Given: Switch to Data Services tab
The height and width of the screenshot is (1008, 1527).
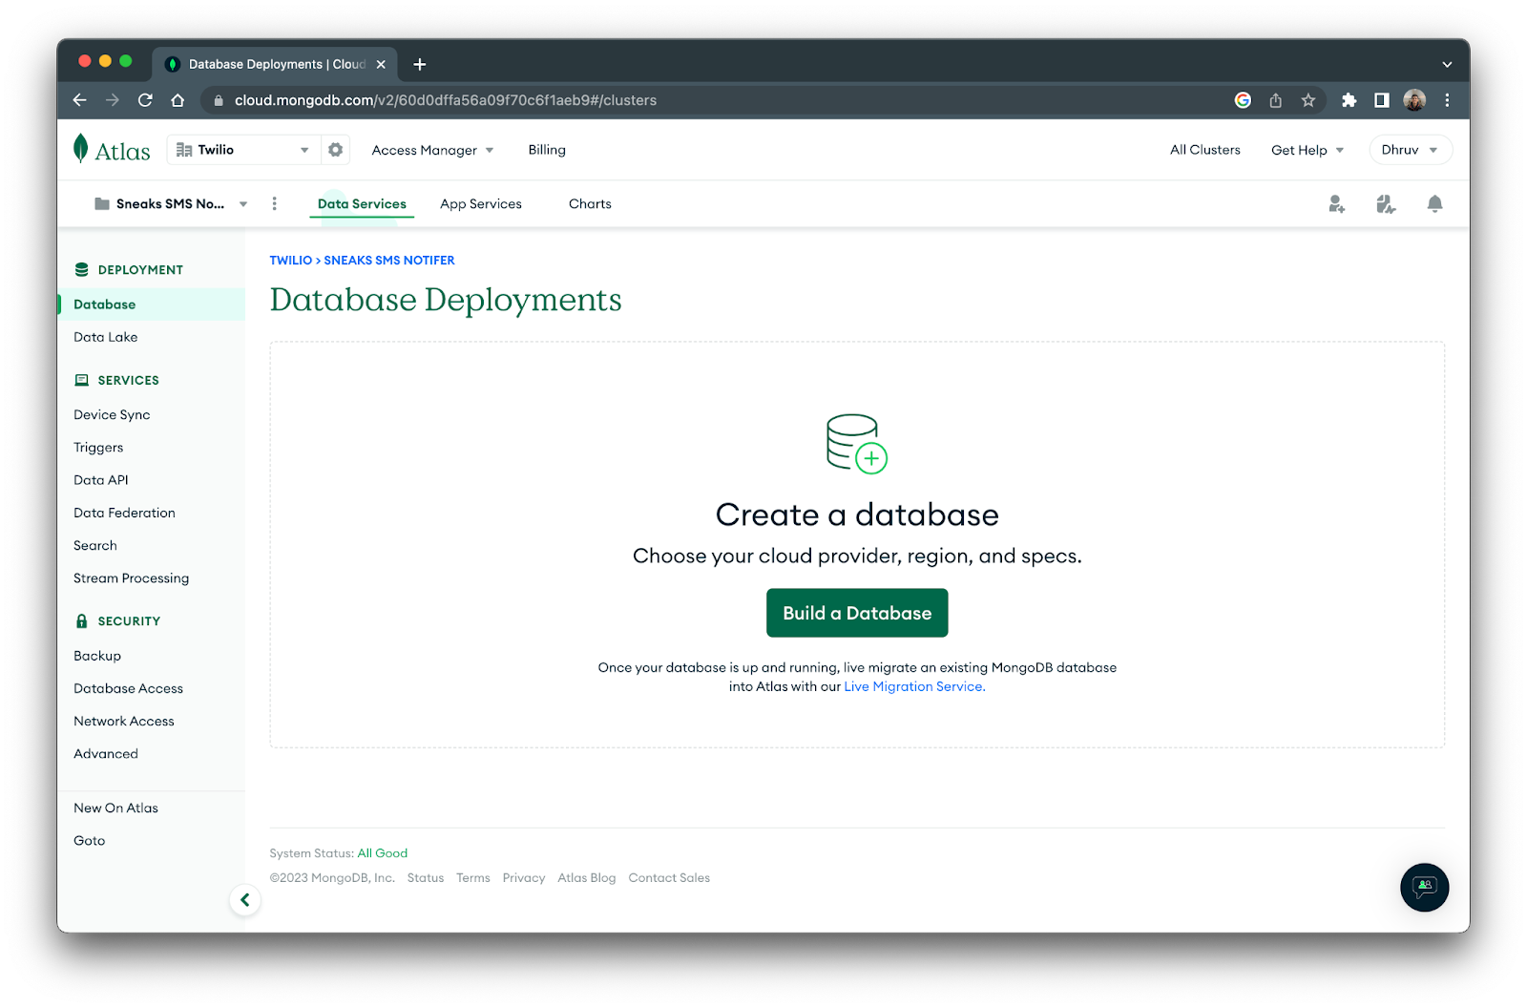Looking at the screenshot, I should point(362,204).
